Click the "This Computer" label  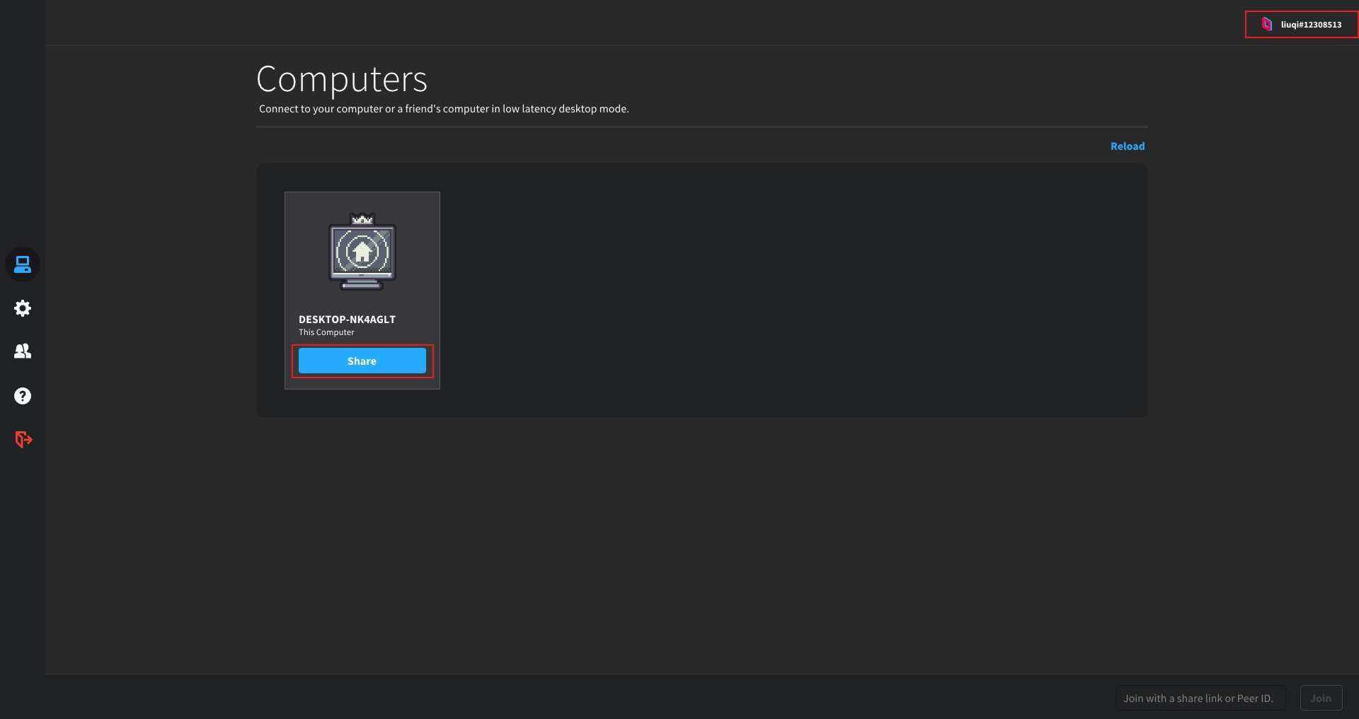(x=326, y=332)
